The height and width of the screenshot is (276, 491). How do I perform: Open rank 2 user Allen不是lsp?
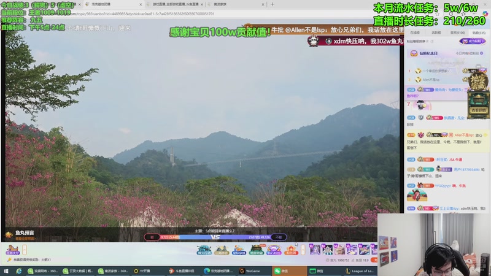coord(431,80)
